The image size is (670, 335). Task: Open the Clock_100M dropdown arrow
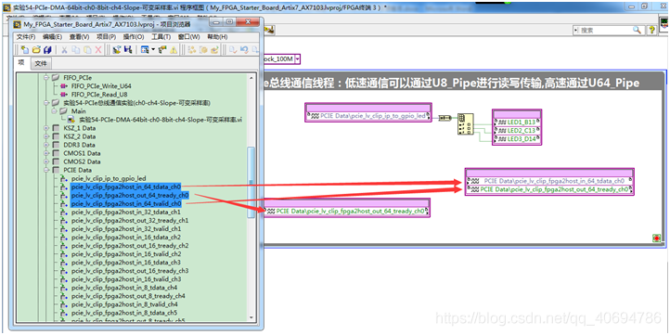click(298, 59)
